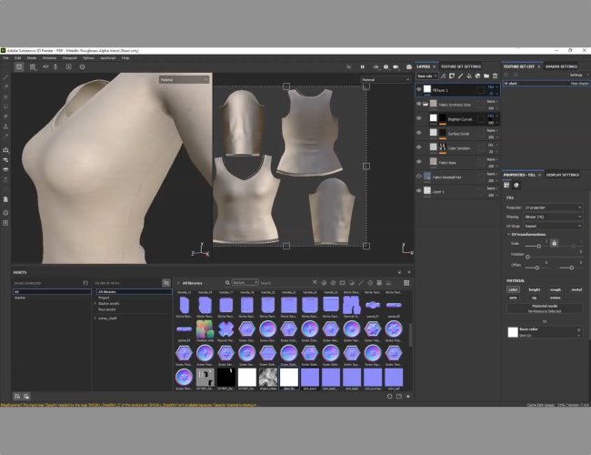Click the height material channel button
This screenshot has width=591, height=455.
pos(534,289)
